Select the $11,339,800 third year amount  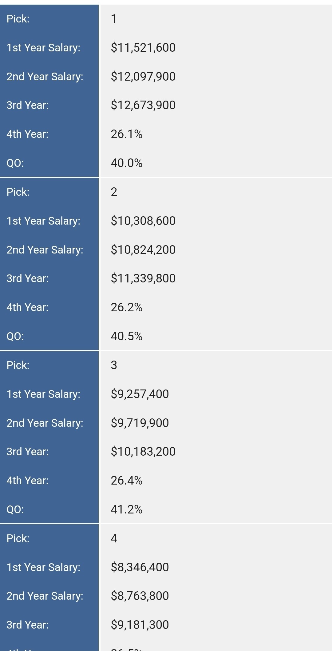coord(143,278)
